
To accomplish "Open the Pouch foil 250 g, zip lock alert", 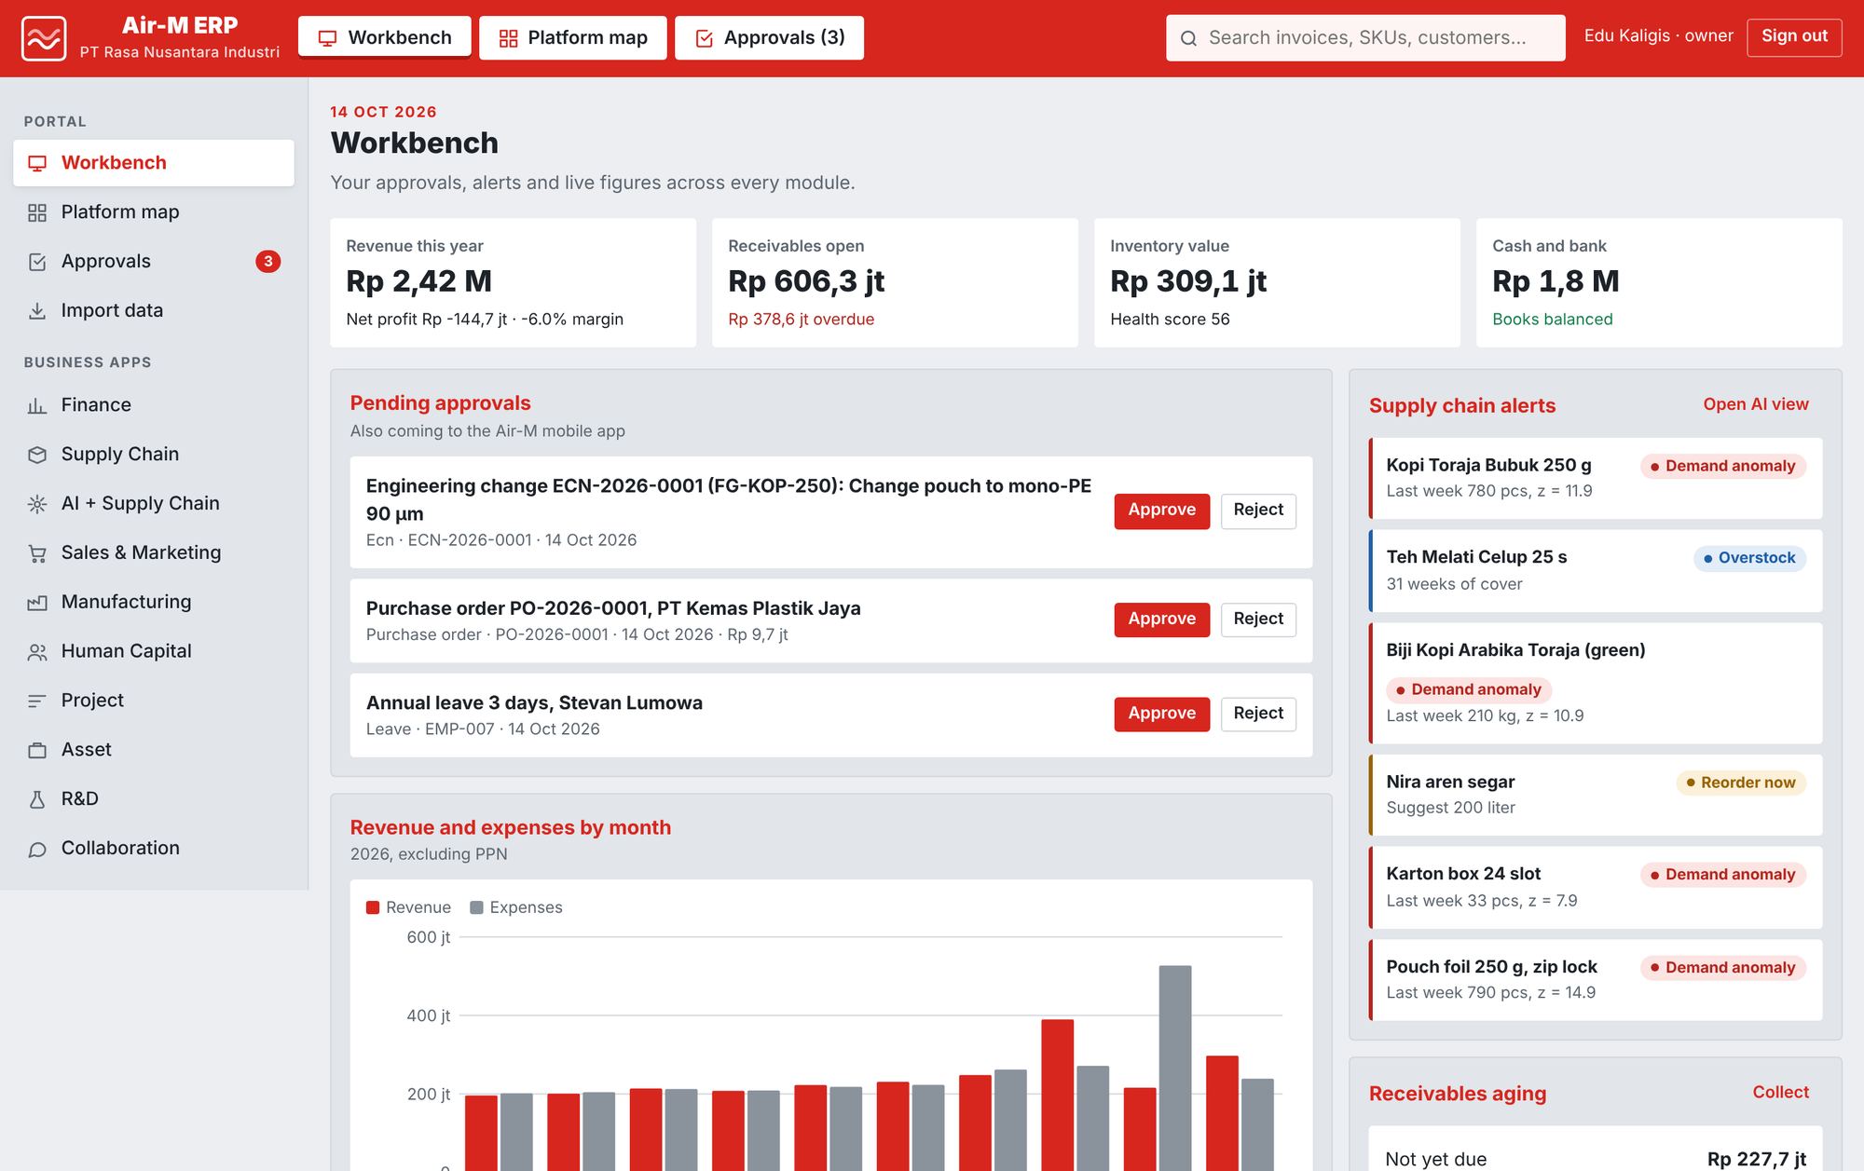I will (x=1596, y=979).
